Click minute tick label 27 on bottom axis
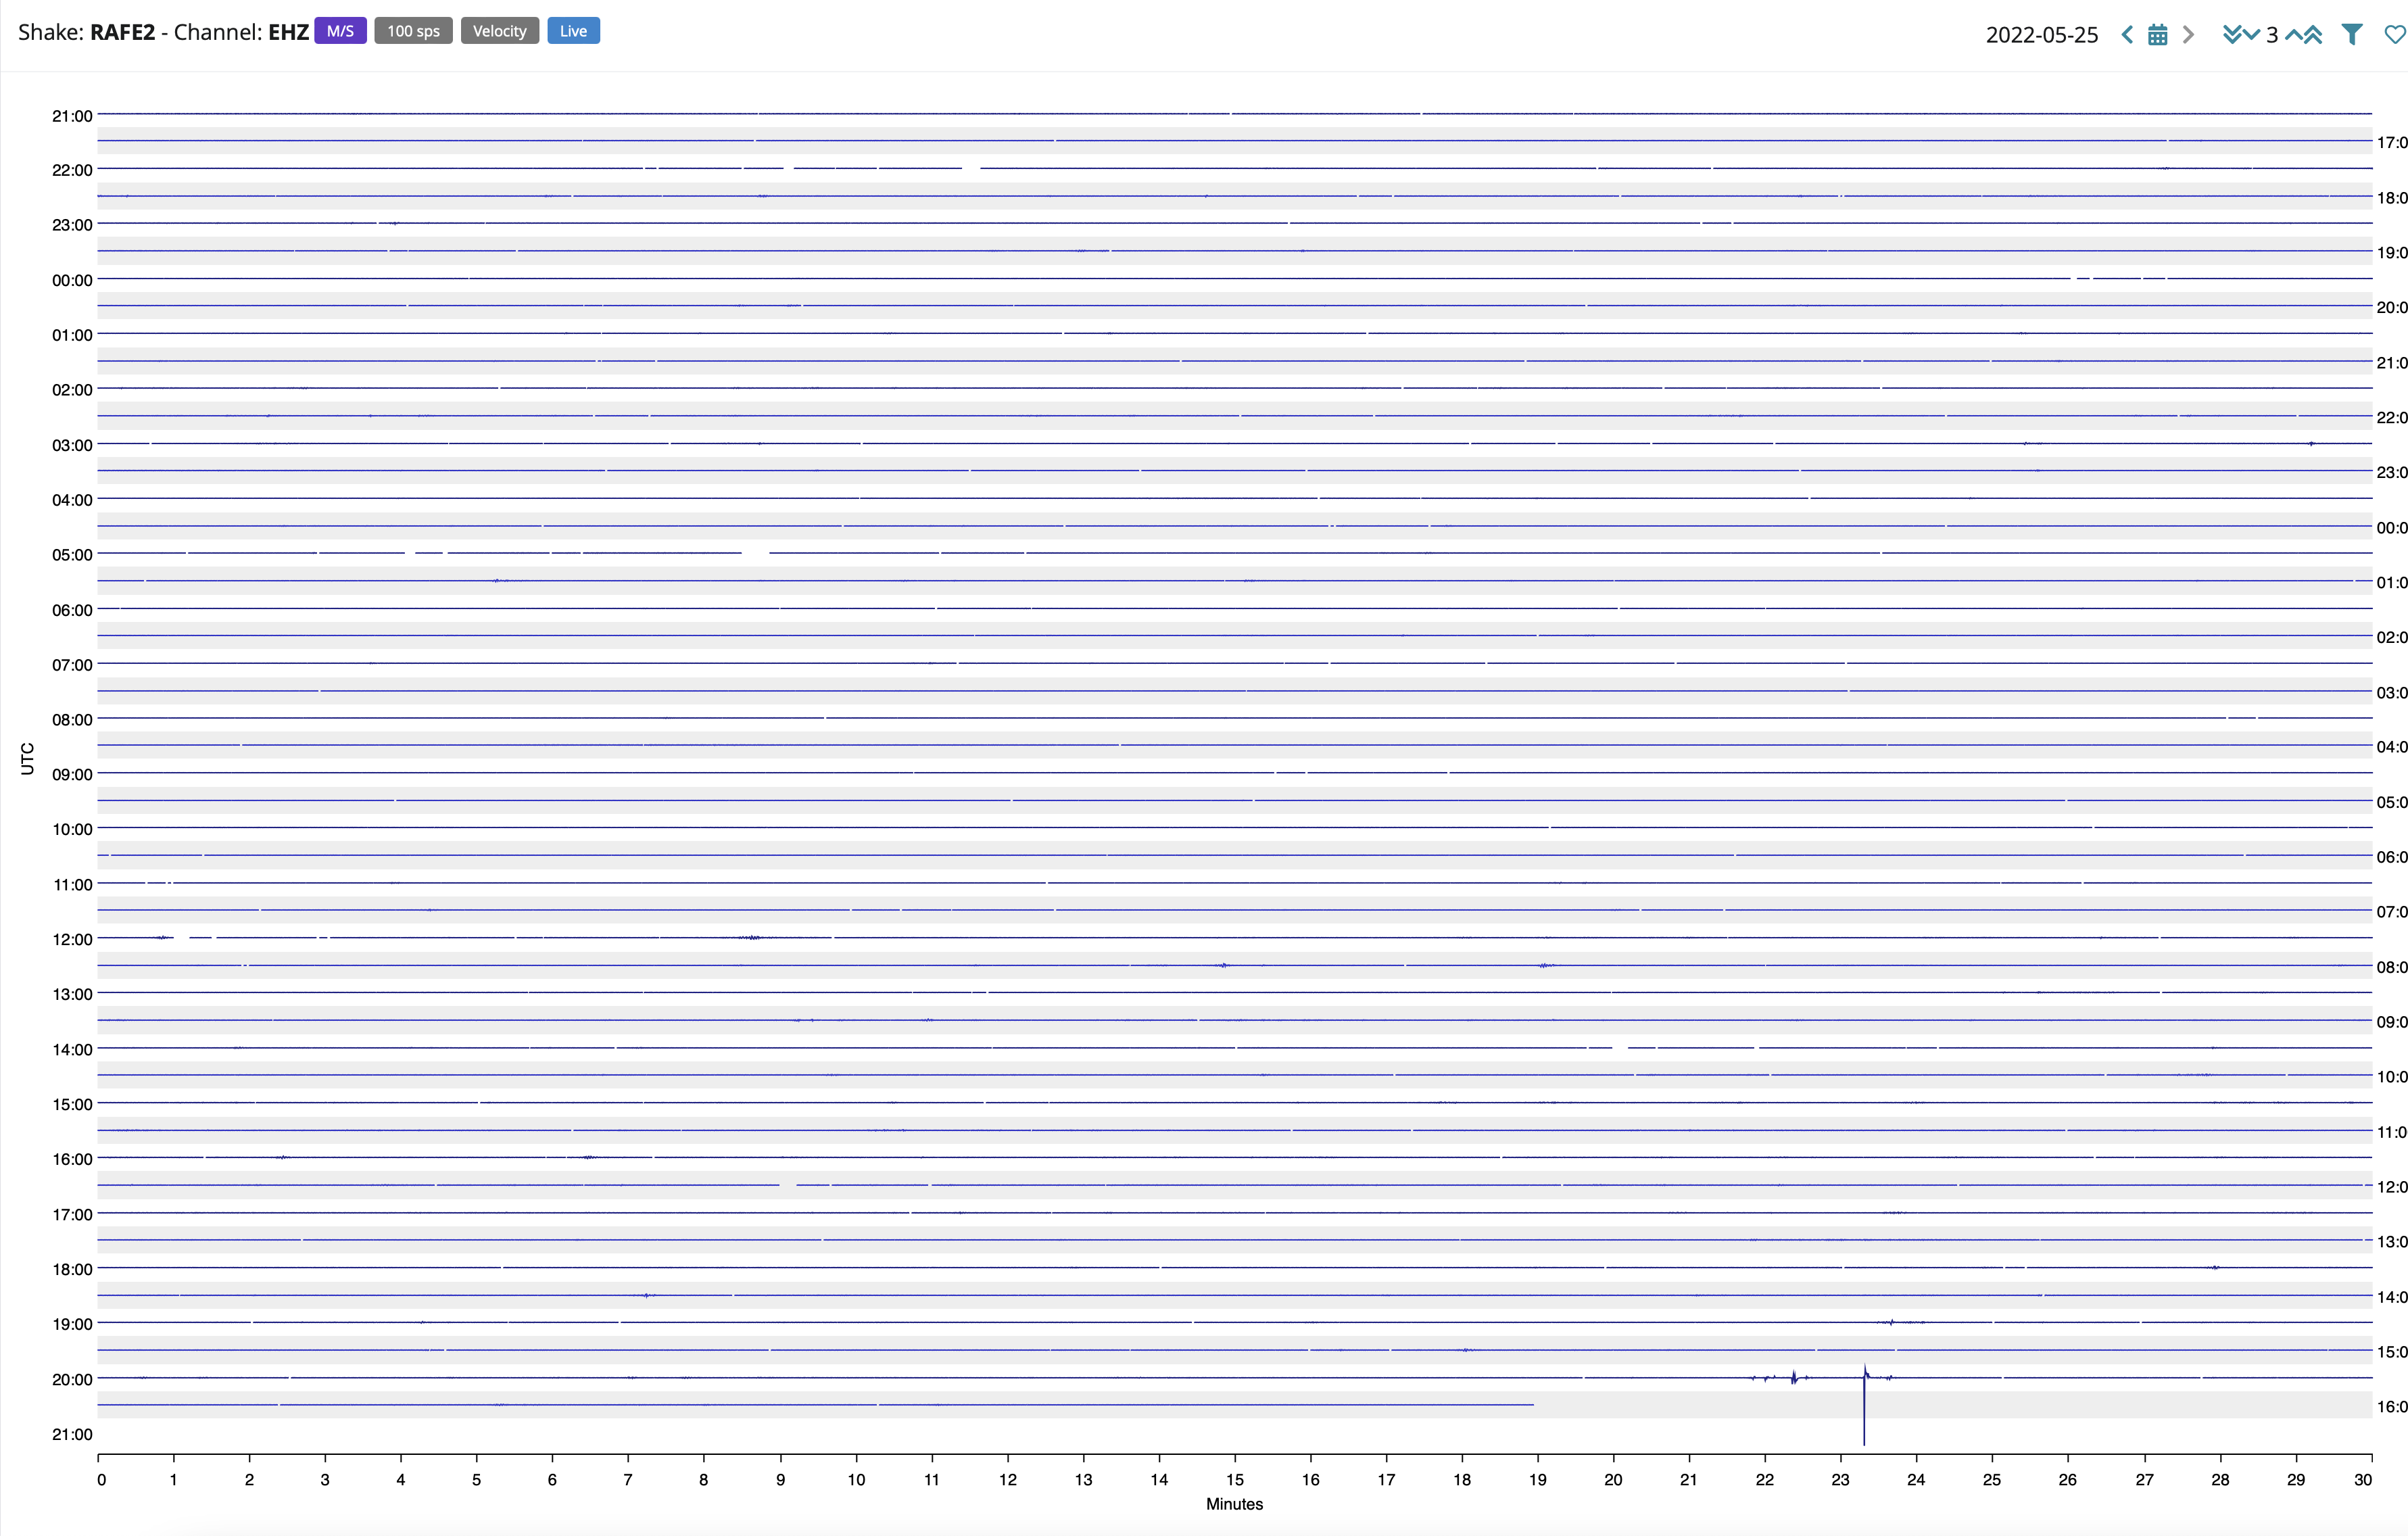The image size is (2408, 1536). 2144,1480
